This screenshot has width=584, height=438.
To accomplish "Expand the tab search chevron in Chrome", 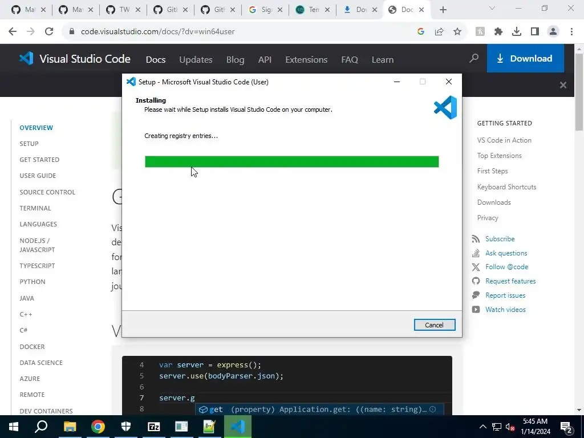I will 492,8.
